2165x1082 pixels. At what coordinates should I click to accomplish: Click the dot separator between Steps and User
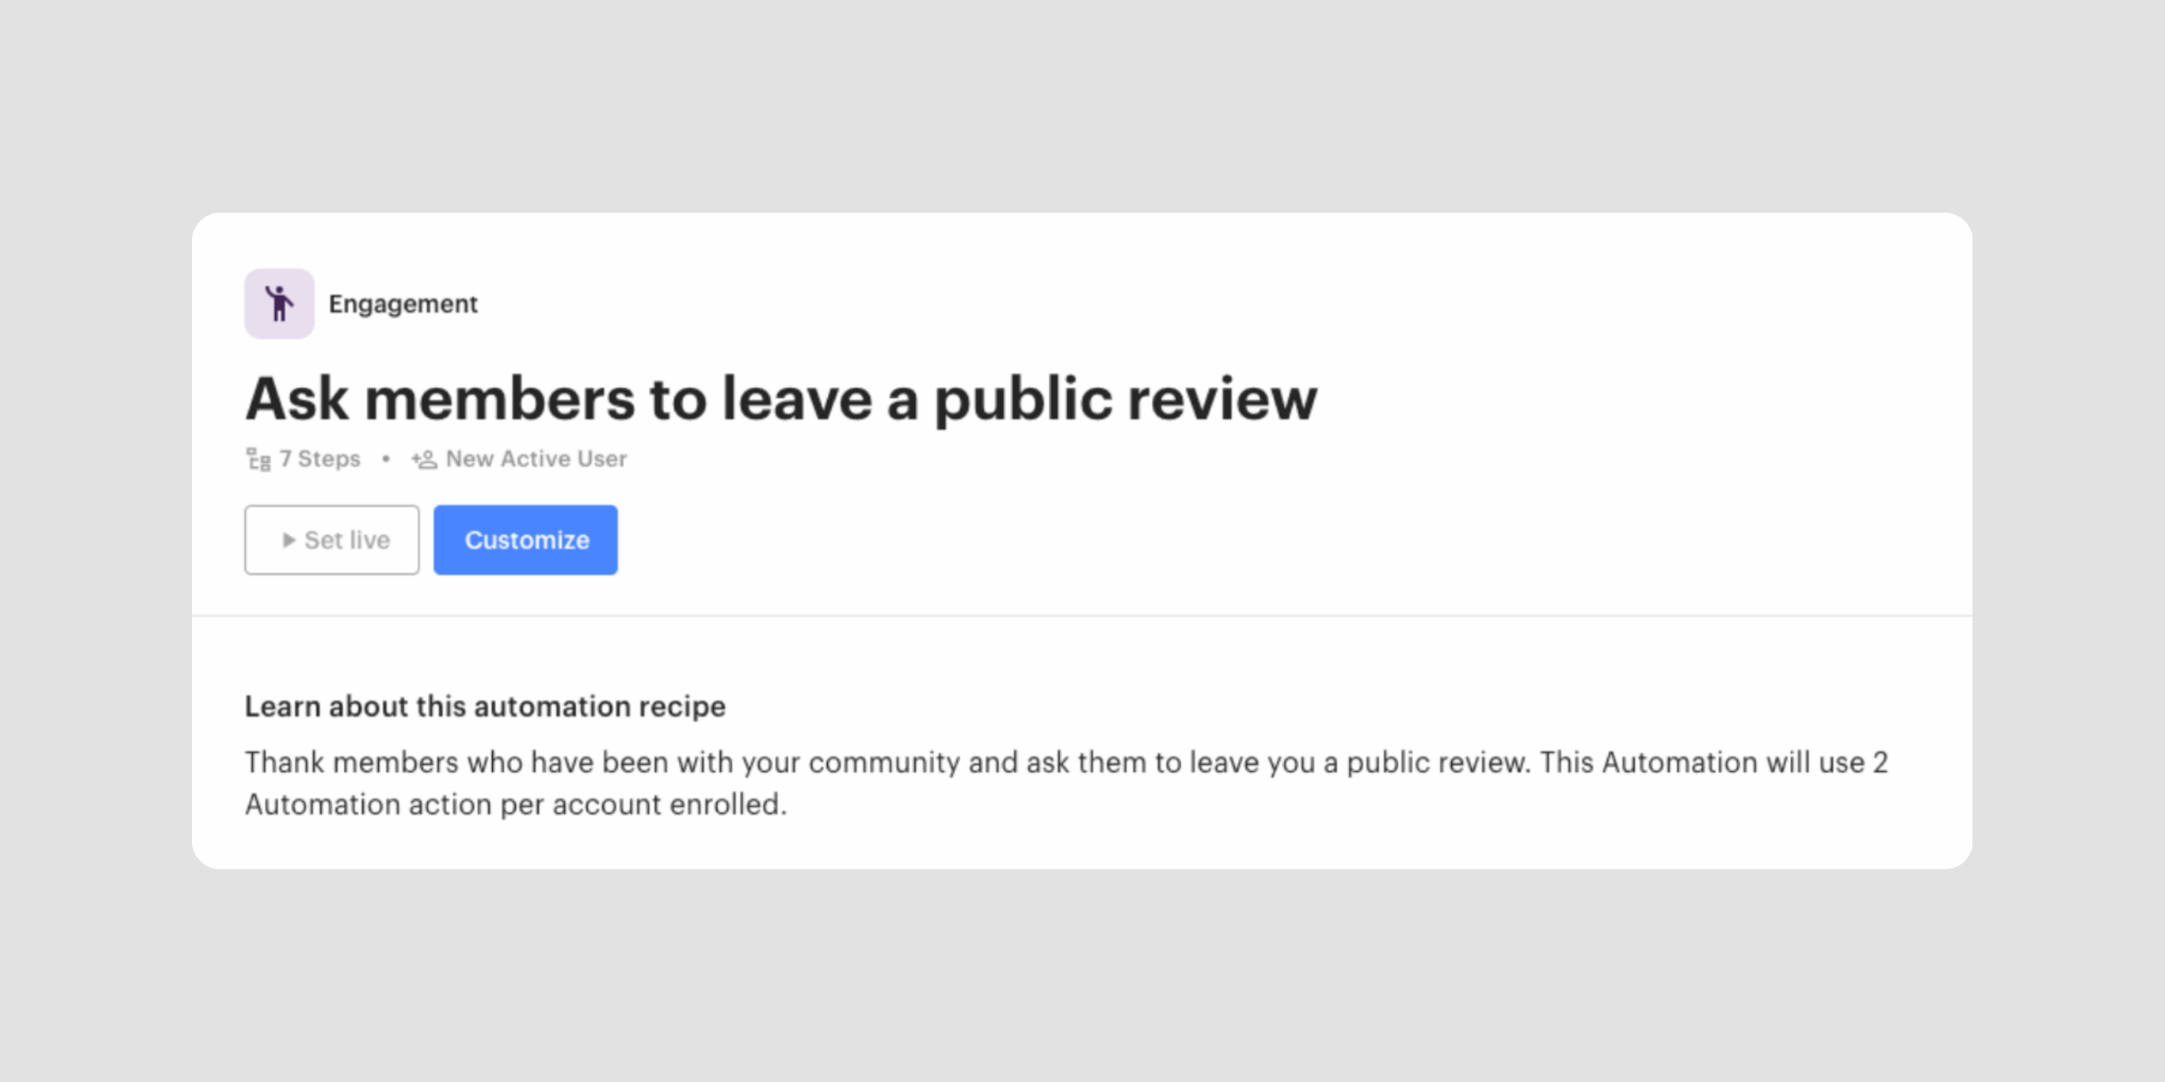click(386, 459)
